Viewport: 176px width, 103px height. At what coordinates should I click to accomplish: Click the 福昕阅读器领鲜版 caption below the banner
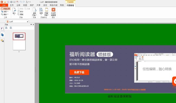point(120,96)
